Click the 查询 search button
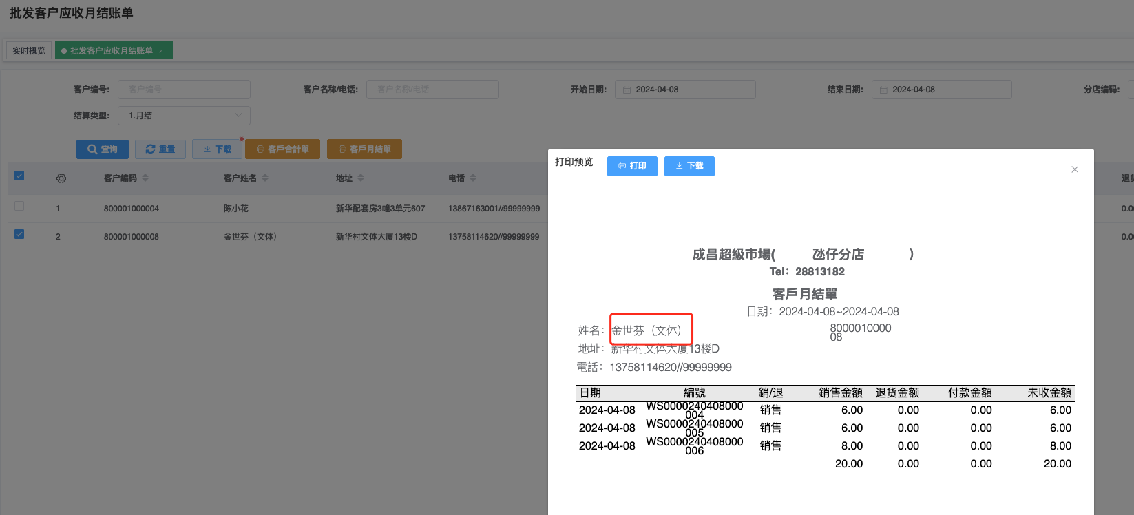The image size is (1134, 515). coord(102,149)
